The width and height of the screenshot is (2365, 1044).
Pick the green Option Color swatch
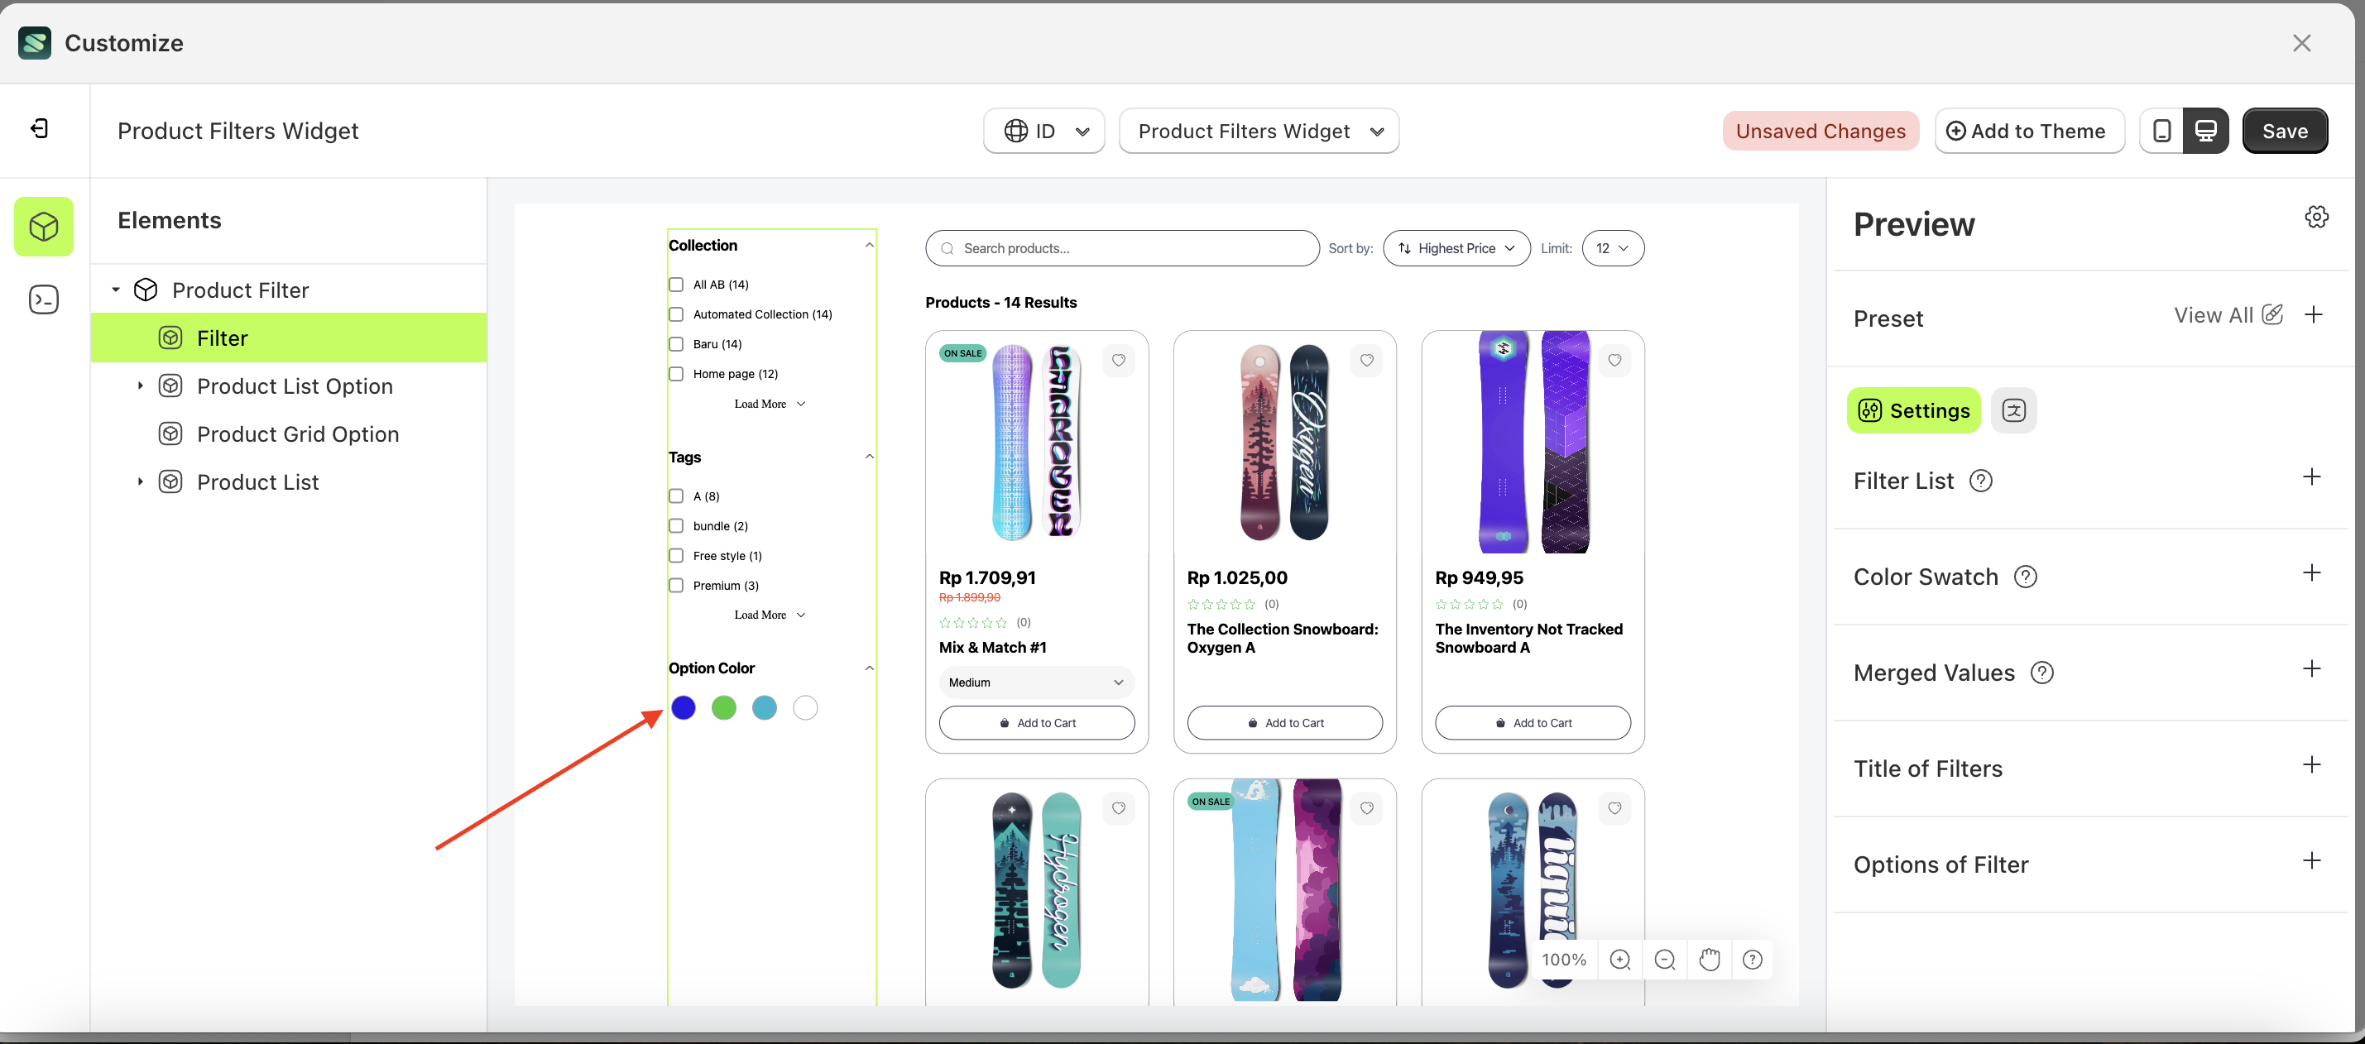tap(723, 708)
